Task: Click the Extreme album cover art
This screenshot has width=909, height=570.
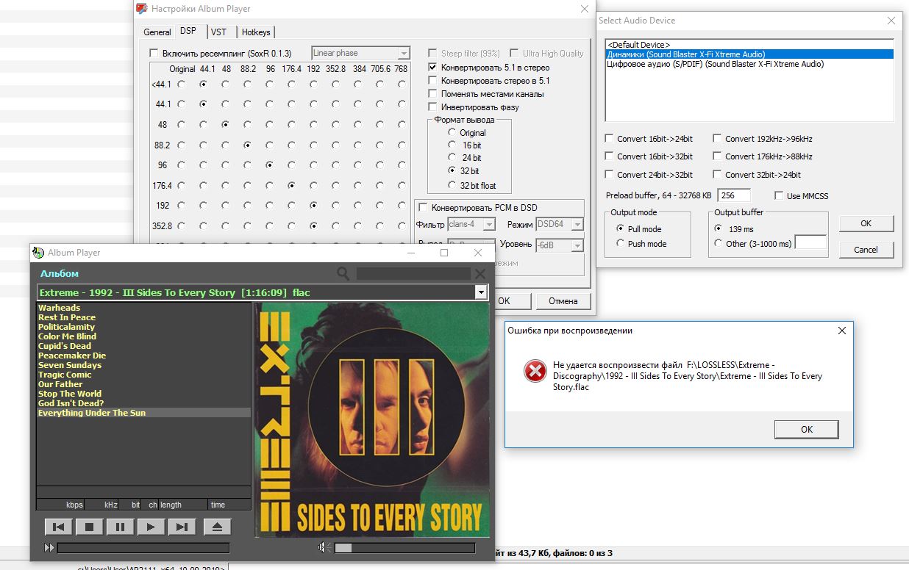Action: coord(371,420)
